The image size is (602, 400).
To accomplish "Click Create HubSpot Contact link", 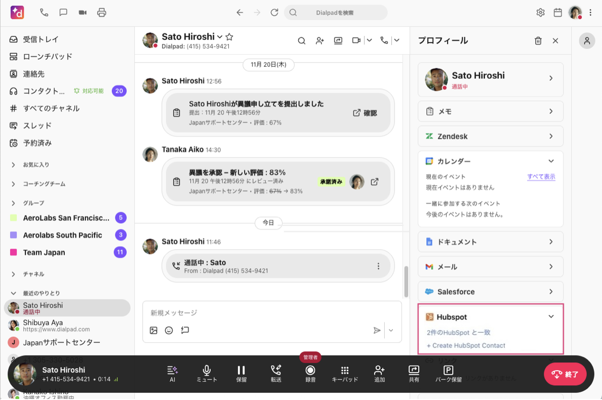I will (466, 345).
